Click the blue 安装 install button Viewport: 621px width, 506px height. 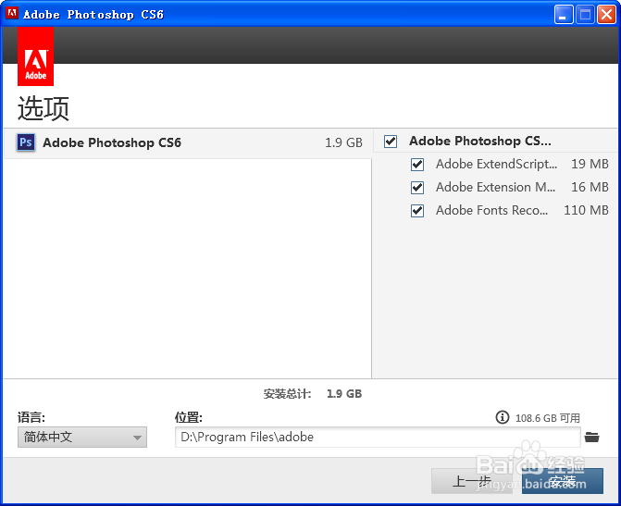click(x=563, y=481)
